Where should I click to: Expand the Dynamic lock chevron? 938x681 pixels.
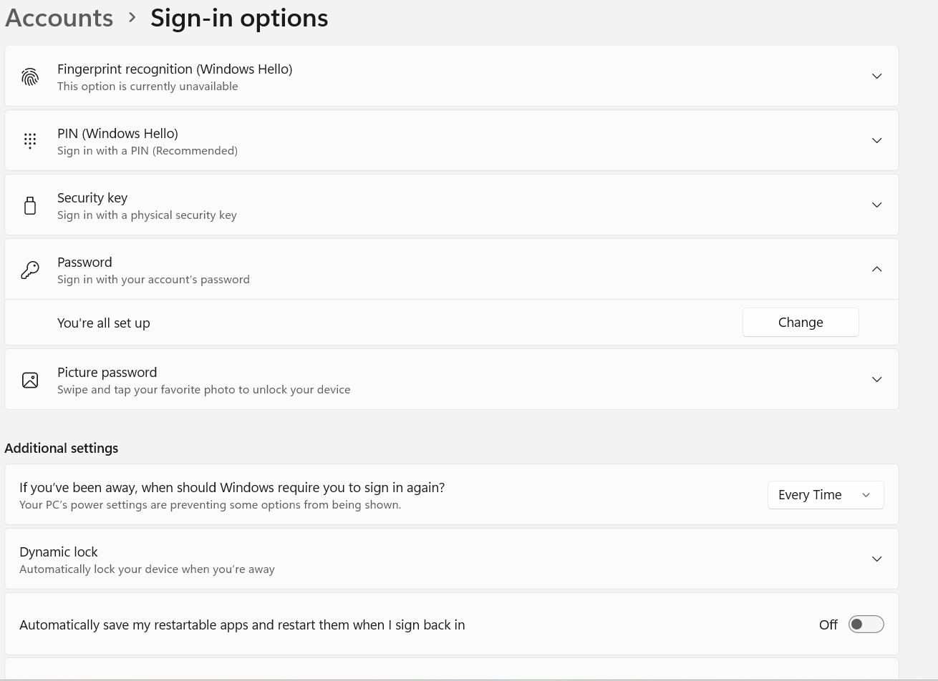876,559
